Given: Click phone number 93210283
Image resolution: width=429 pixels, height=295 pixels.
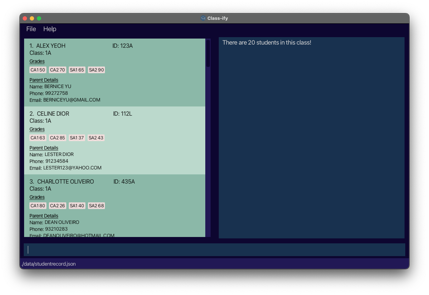Looking at the screenshot, I should point(56,229).
